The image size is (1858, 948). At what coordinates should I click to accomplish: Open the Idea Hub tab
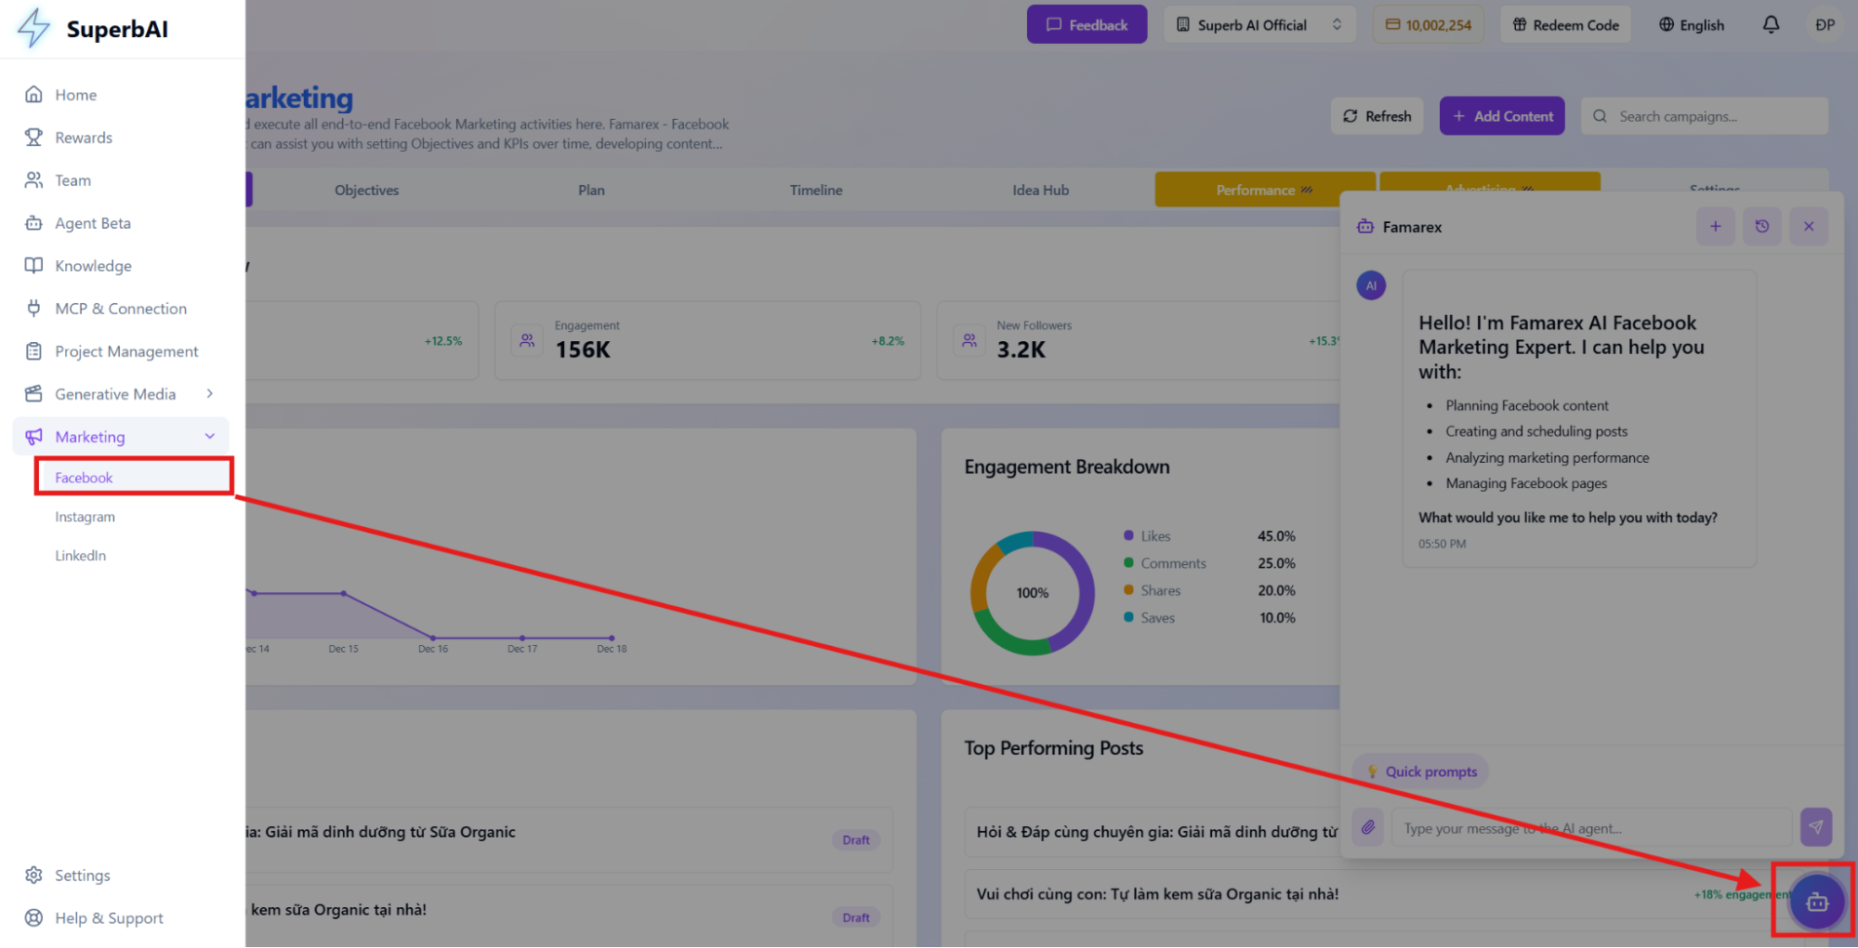(x=1040, y=190)
